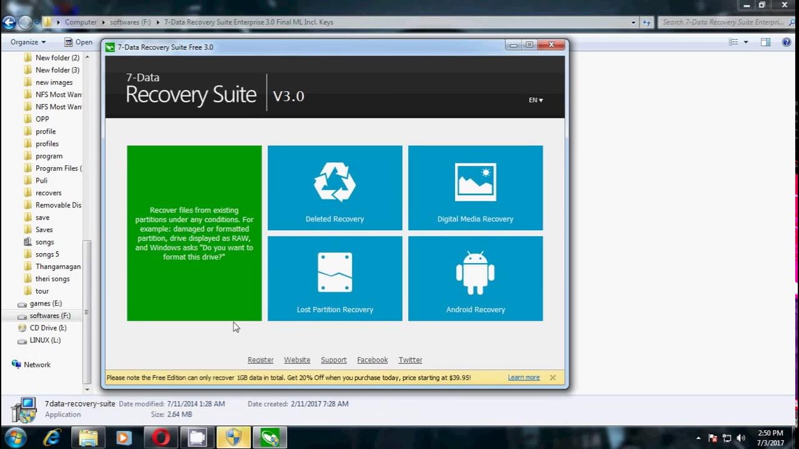Open the Support link
The height and width of the screenshot is (449, 799).
coord(333,360)
